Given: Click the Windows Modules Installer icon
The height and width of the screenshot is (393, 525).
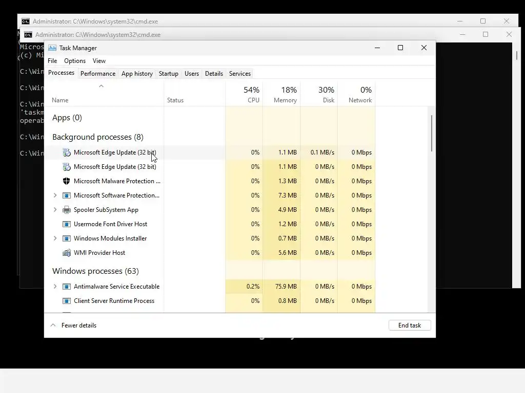Looking at the screenshot, I should (x=67, y=238).
